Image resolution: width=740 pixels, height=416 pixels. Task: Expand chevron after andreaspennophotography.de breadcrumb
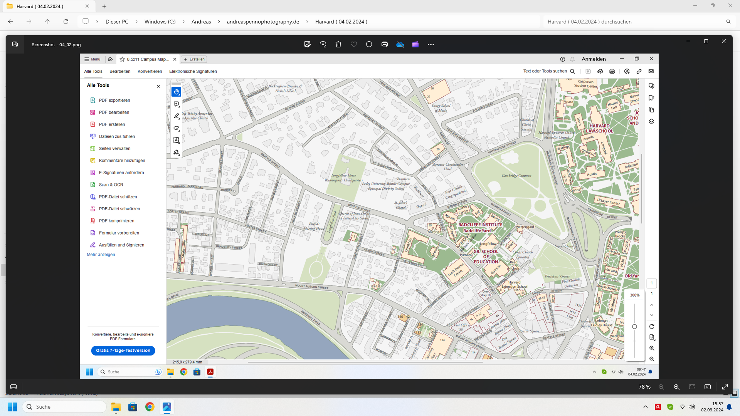click(307, 22)
